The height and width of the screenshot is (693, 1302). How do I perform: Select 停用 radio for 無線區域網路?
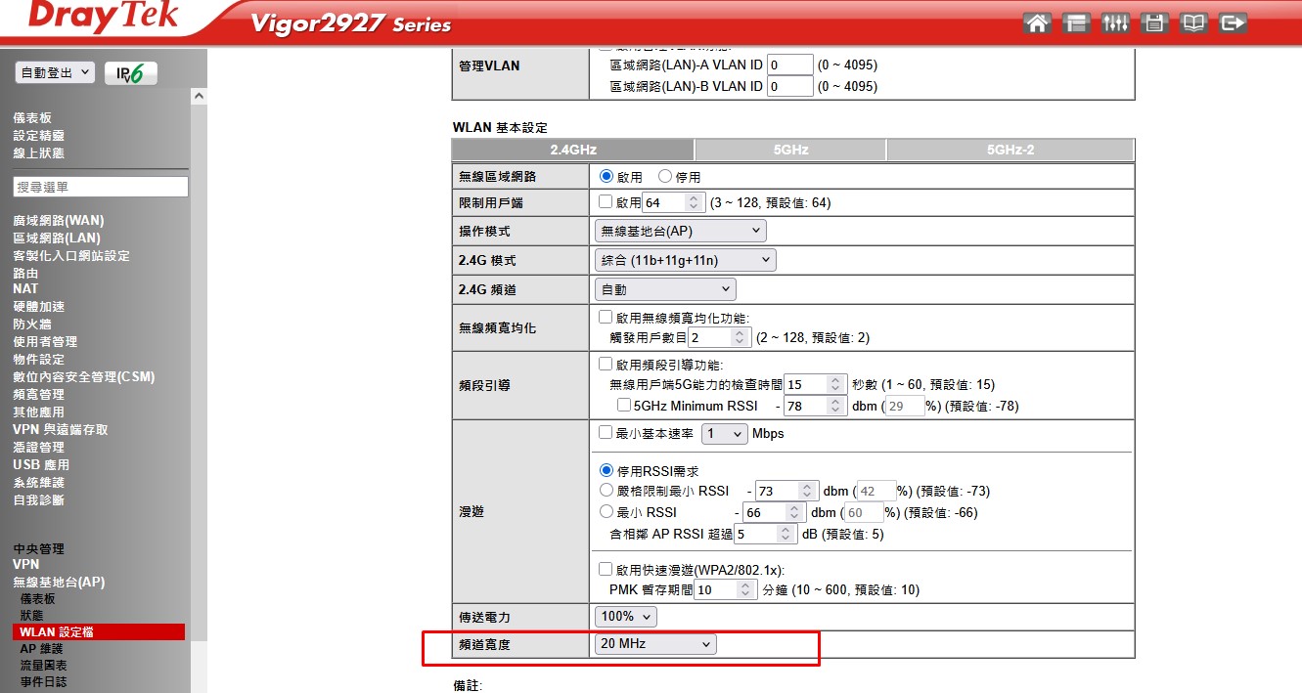[665, 177]
